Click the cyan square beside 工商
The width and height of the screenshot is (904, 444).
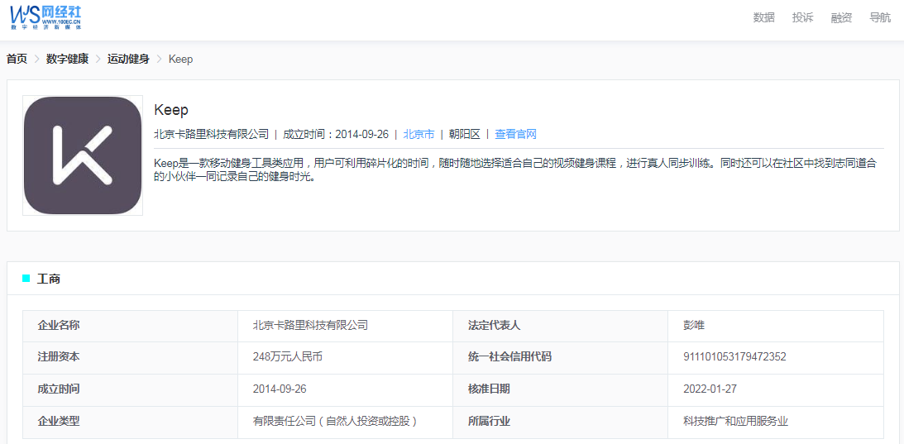(26, 279)
